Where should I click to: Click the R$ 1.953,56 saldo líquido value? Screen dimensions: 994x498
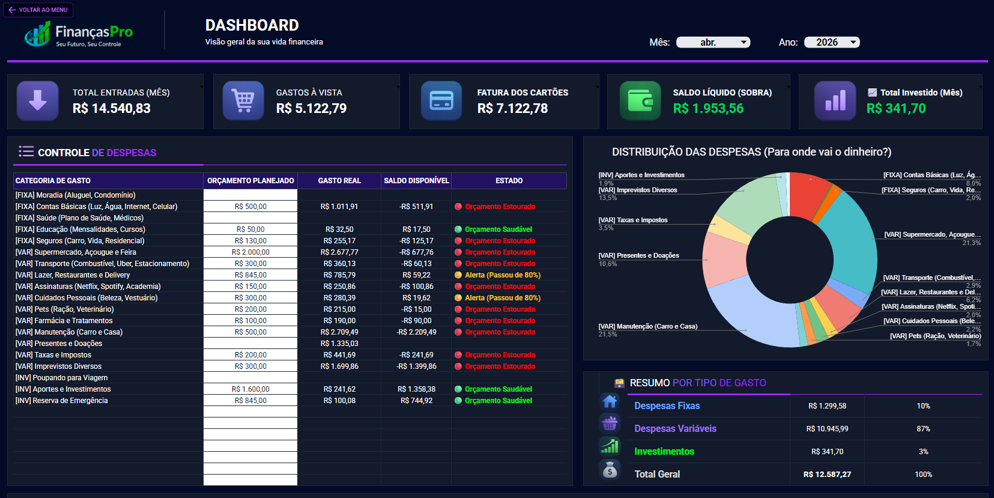[x=708, y=109]
